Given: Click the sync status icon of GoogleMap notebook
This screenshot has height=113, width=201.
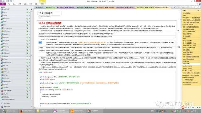Looking at the screenshot, I should point(27,28).
